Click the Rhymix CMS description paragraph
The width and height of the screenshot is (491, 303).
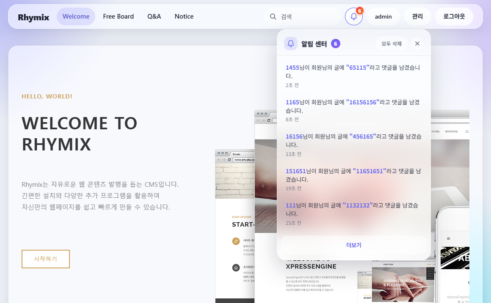(x=100, y=196)
